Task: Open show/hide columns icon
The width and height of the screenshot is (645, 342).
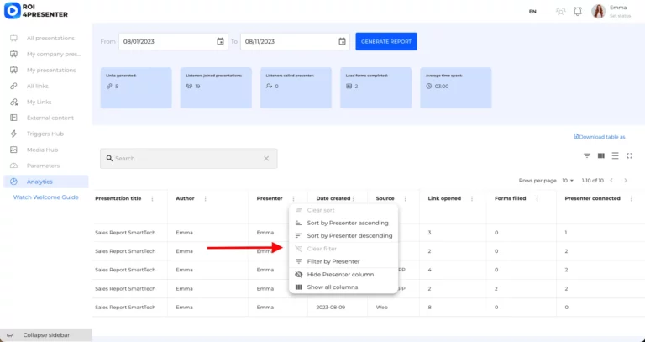Action: [x=601, y=155]
